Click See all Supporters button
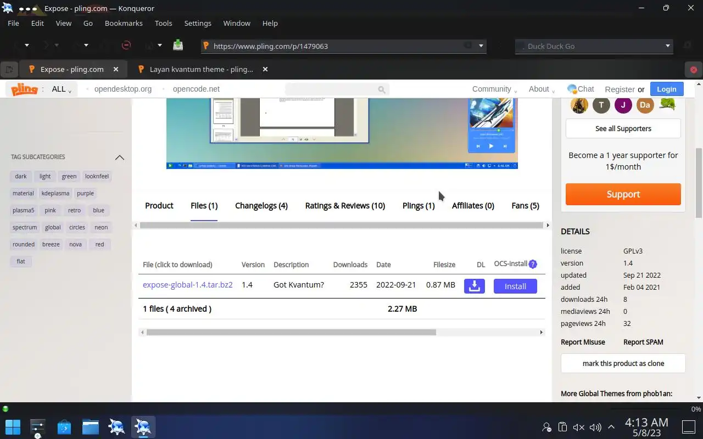Image resolution: width=703 pixels, height=439 pixels. [x=623, y=128]
